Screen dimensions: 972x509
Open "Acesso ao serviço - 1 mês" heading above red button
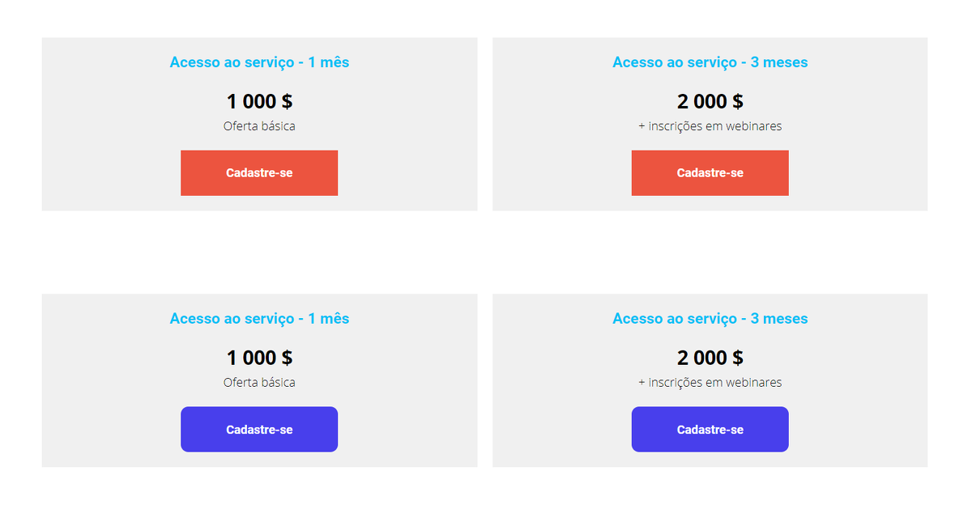pos(259,62)
